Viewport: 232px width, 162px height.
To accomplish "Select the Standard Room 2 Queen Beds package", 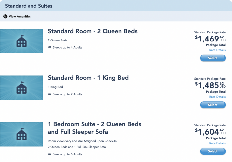I will tap(213, 58).
